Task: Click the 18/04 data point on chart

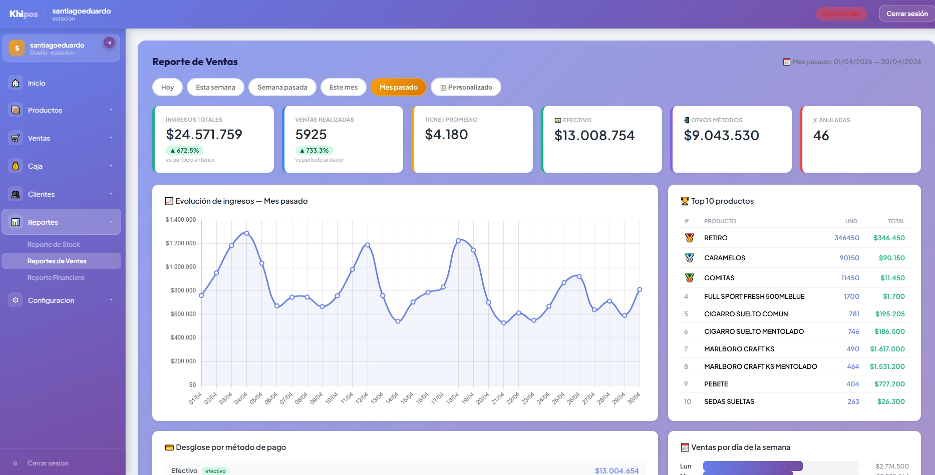Action: pos(458,240)
